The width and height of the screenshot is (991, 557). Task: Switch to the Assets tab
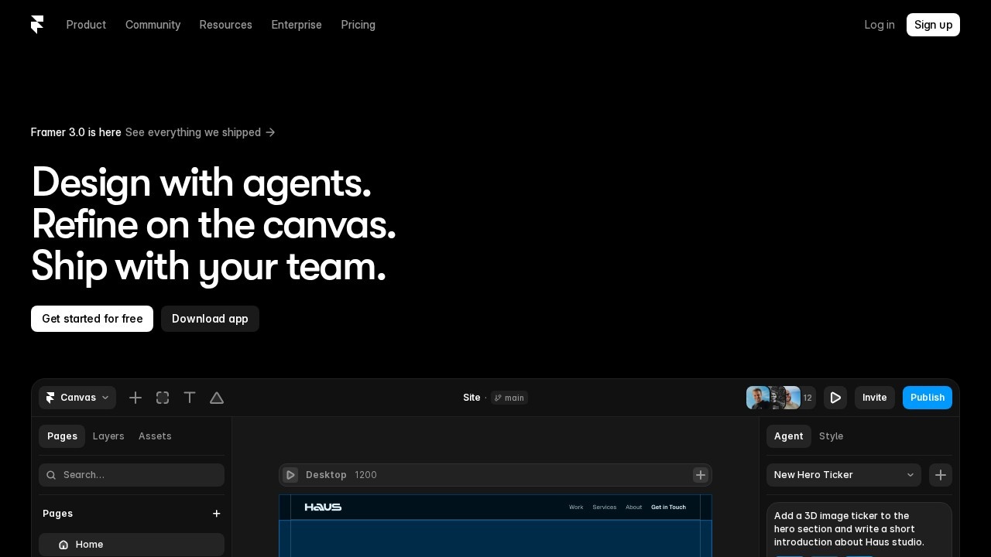click(155, 436)
